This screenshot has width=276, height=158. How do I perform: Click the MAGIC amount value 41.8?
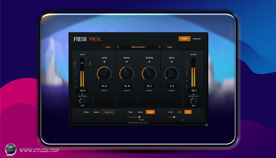coord(127,86)
